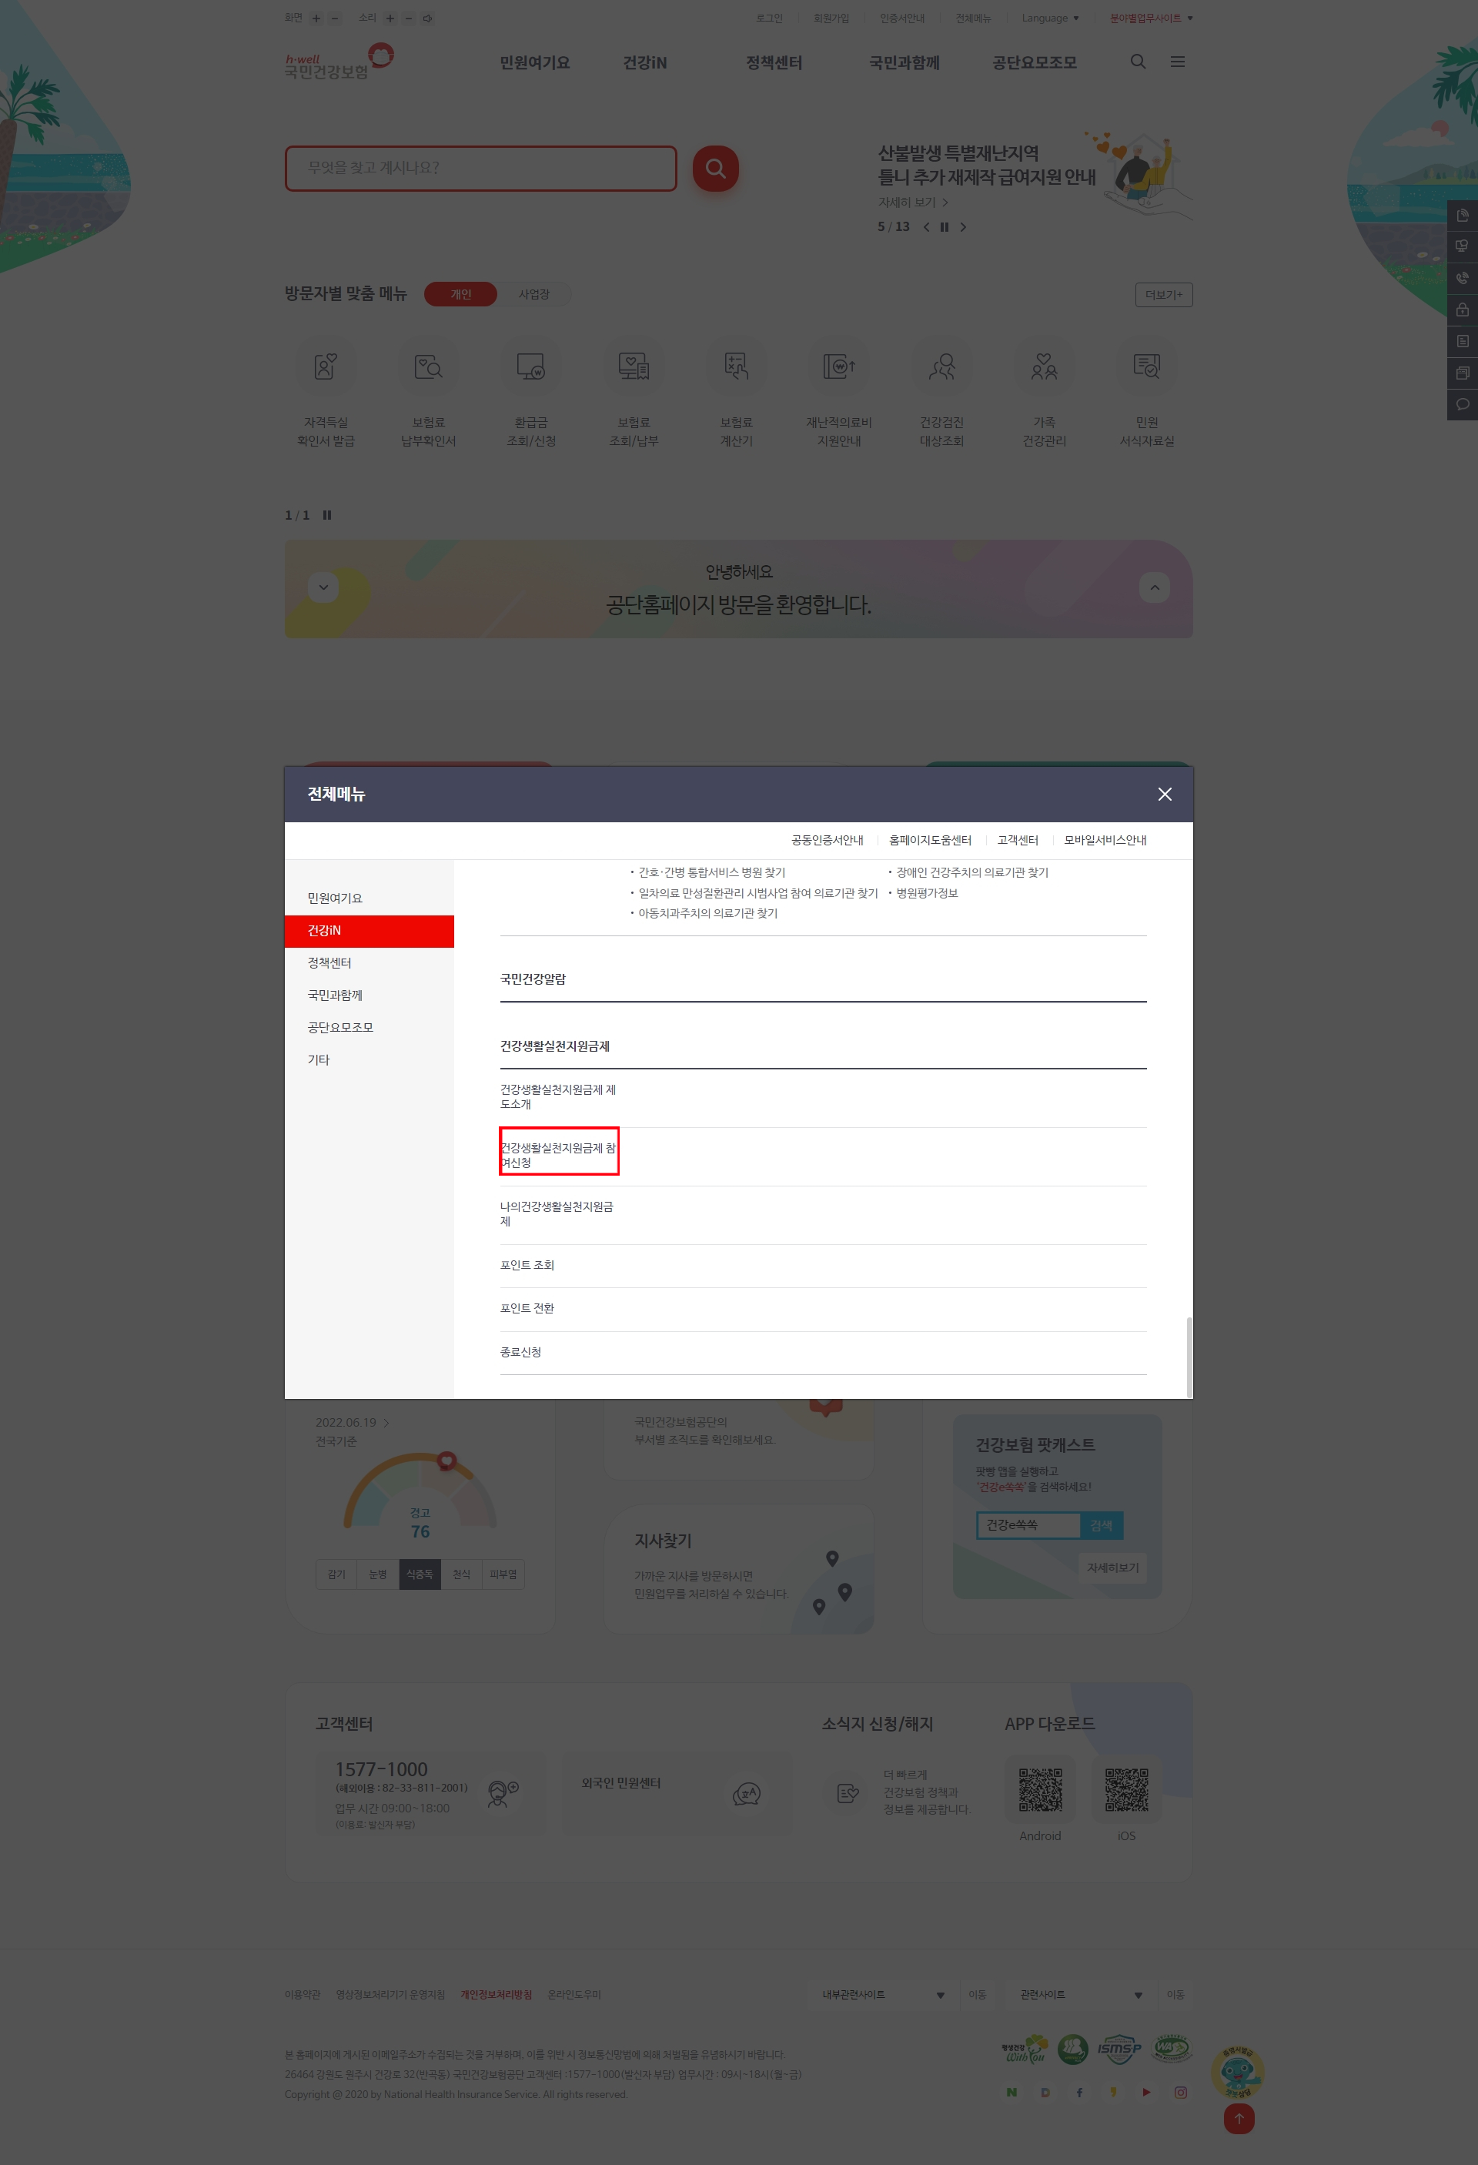Increase screen size with 화면 plus button
Image resolution: width=1478 pixels, height=2165 pixels.
click(316, 18)
